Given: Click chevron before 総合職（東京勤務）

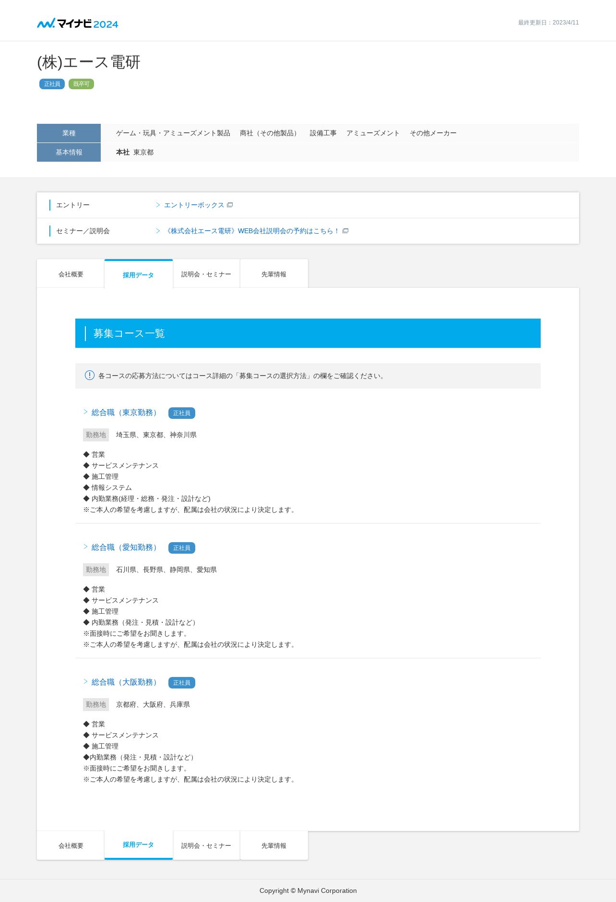Looking at the screenshot, I should 85,412.
